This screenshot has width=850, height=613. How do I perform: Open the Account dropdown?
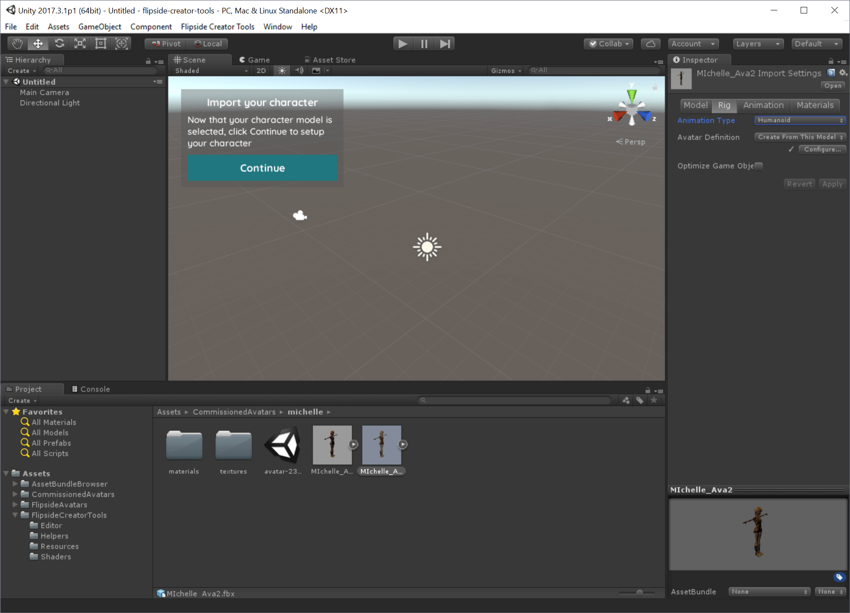click(x=693, y=44)
